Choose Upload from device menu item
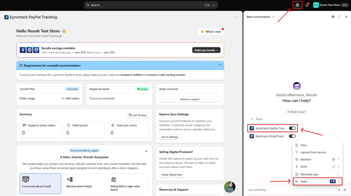Viewport: 351px width, 196px height. 317,153
